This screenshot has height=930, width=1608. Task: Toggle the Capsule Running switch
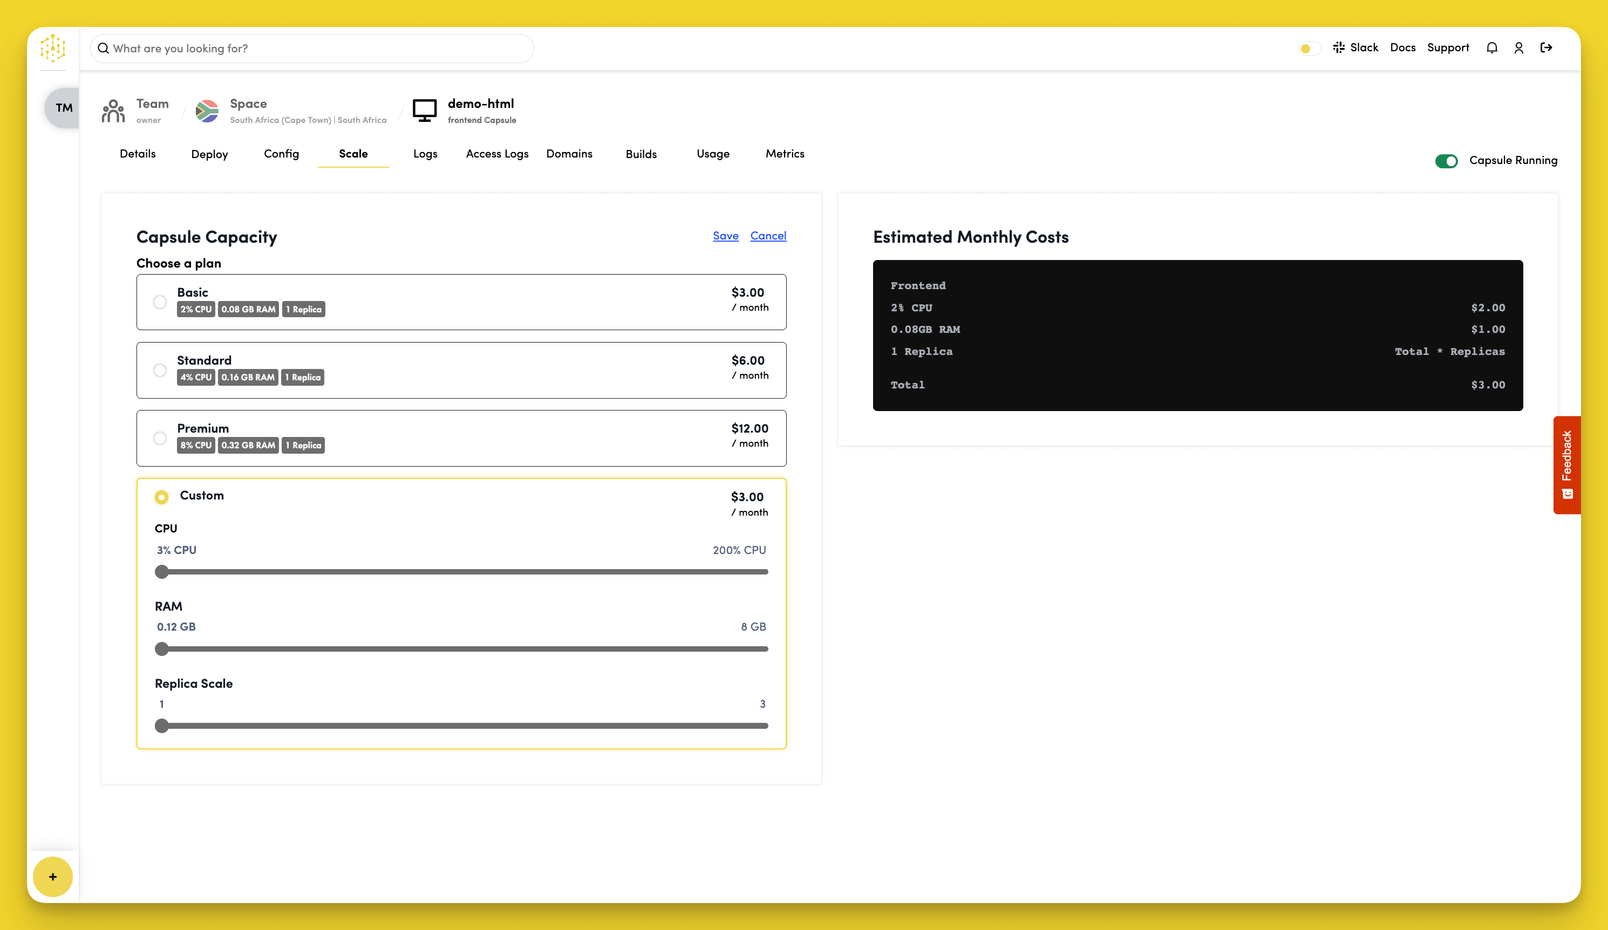(1446, 161)
